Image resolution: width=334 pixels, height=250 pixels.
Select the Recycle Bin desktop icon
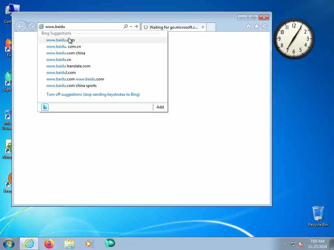point(318,216)
